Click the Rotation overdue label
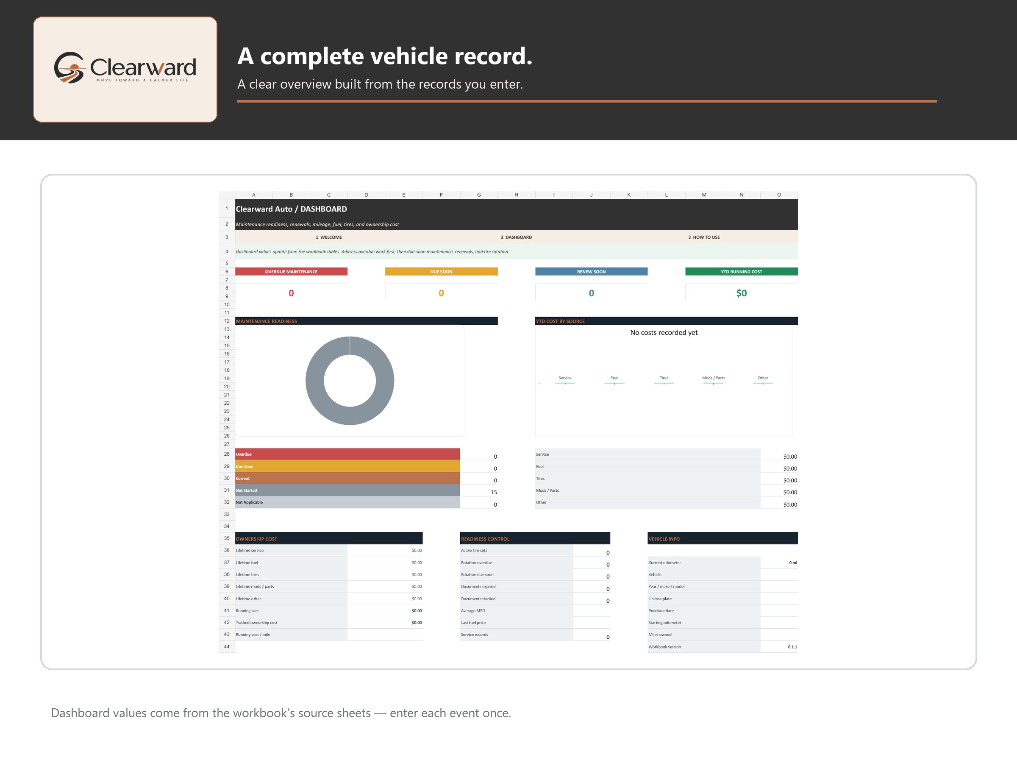This screenshot has height=763, width=1017. (476, 563)
